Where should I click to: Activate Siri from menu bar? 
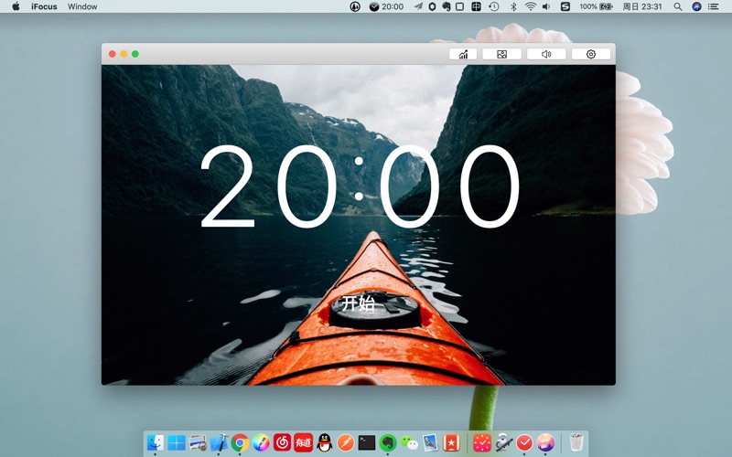[x=696, y=6]
